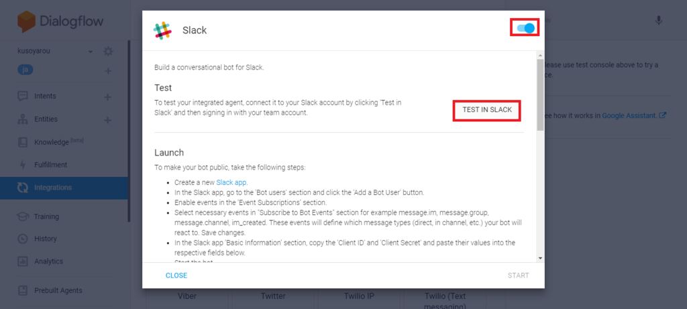Image resolution: width=687 pixels, height=309 pixels.
Task: Add new intent with plus icon
Action: click(107, 97)
